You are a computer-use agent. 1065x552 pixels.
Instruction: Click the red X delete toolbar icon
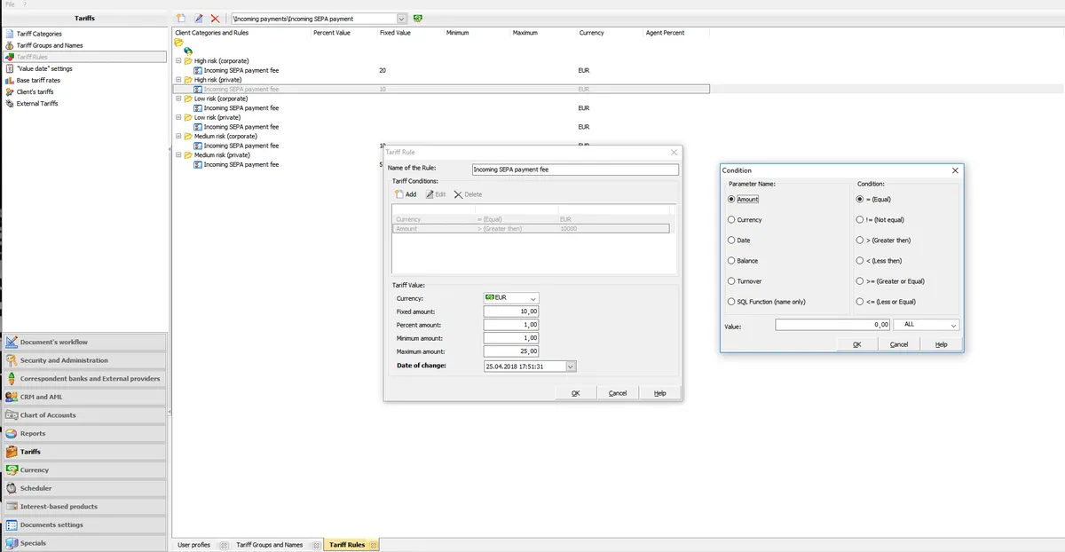(215, 18)
